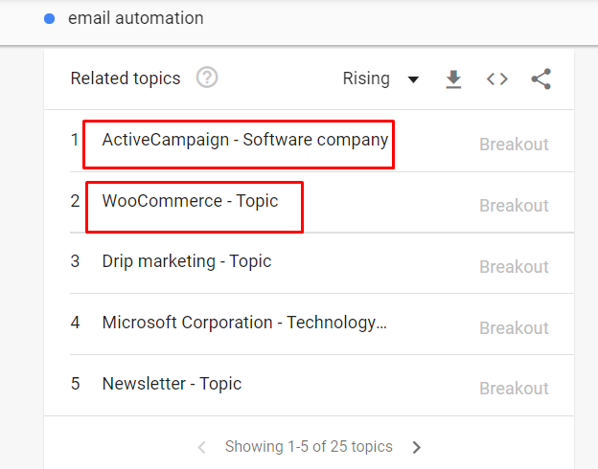Open the WooCommerce - Topic entry
The image size is (598, 469).
190,201
